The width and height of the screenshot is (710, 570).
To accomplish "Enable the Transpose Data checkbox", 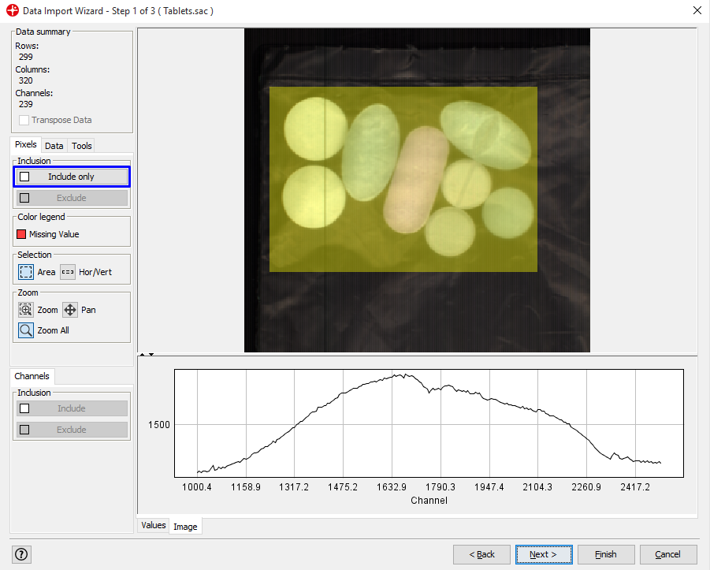I will point(24,120).
